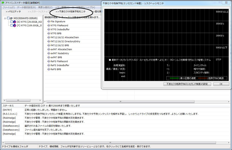Screen dimensions: 232x150
Task: Click OK in the risk hedge monitor
Action: (221, 84)
